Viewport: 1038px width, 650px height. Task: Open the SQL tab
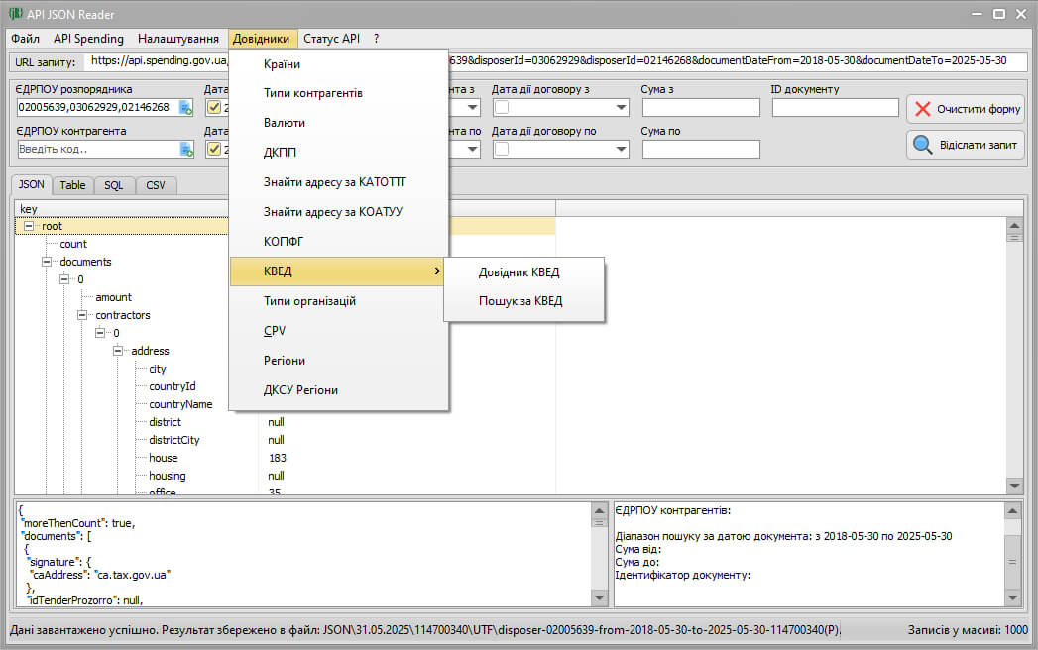[x=114, y=185]
